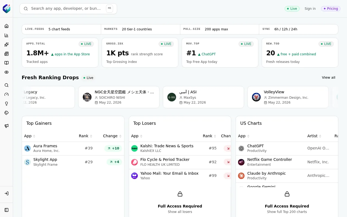The height and width of the screenshot is (217, 347).
Task: Open the bar chart icon in sidebar
Action: 7,35
